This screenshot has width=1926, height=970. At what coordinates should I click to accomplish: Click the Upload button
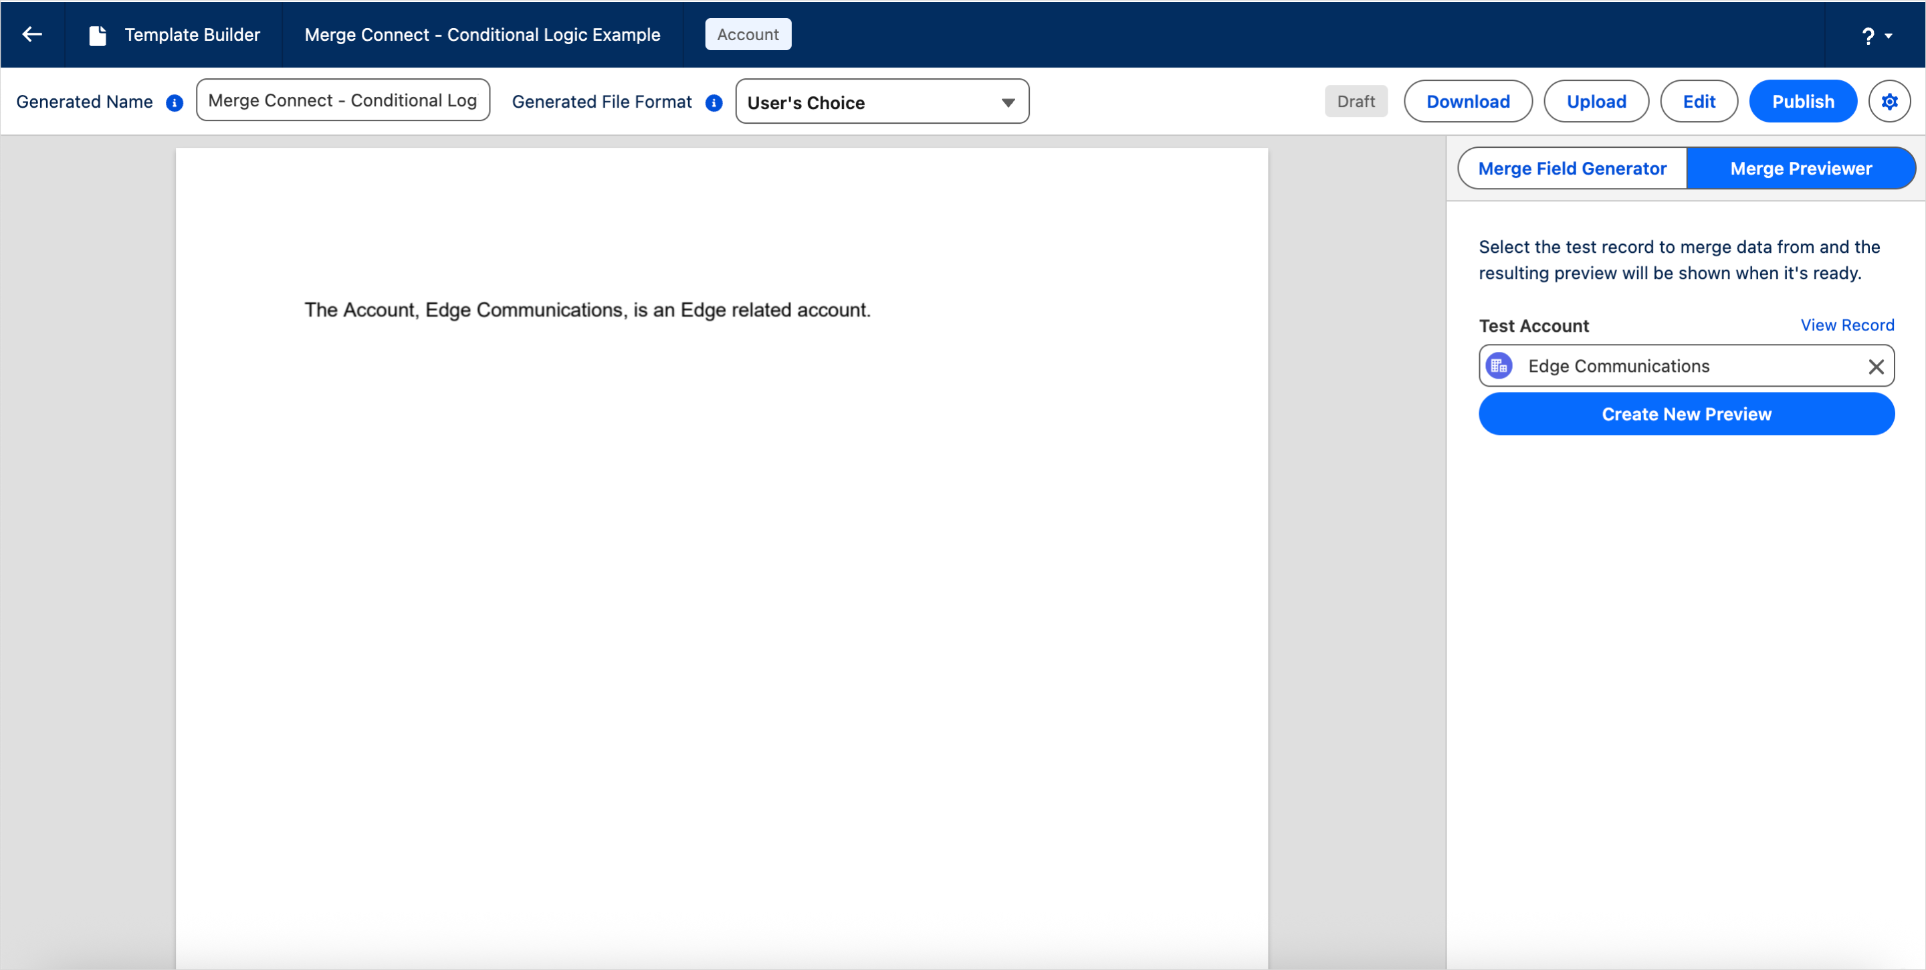[1596, 101]
